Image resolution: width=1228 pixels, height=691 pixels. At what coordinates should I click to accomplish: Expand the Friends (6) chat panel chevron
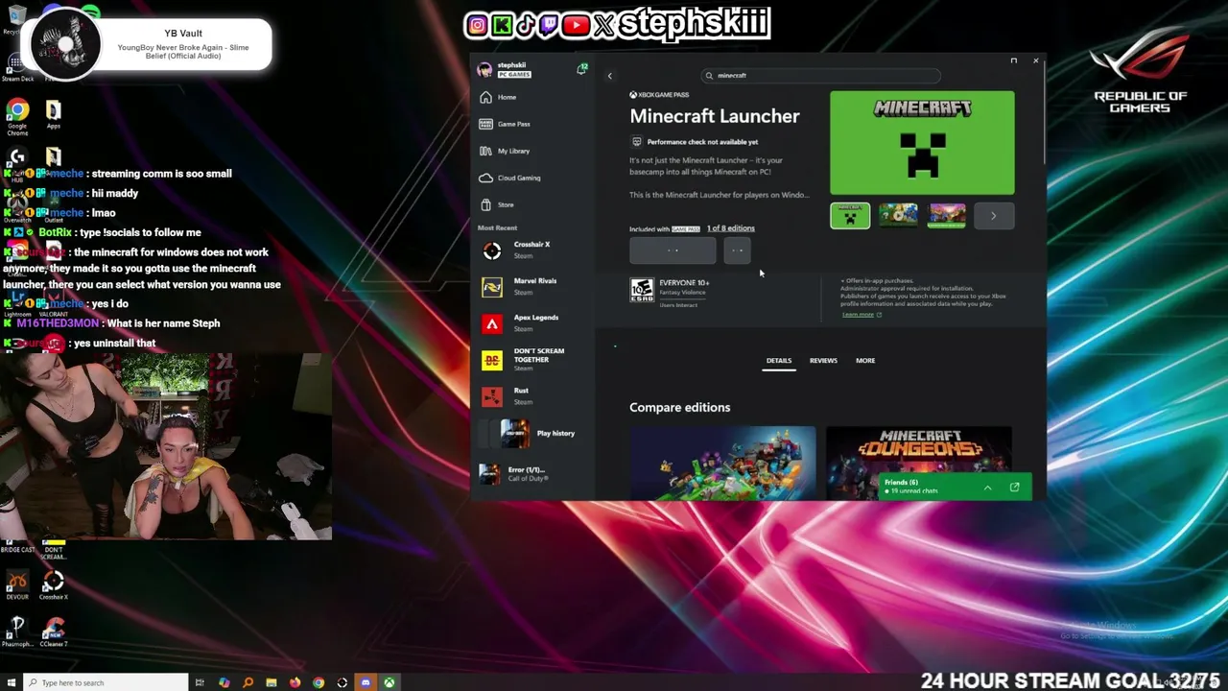[x=987, y=488]
